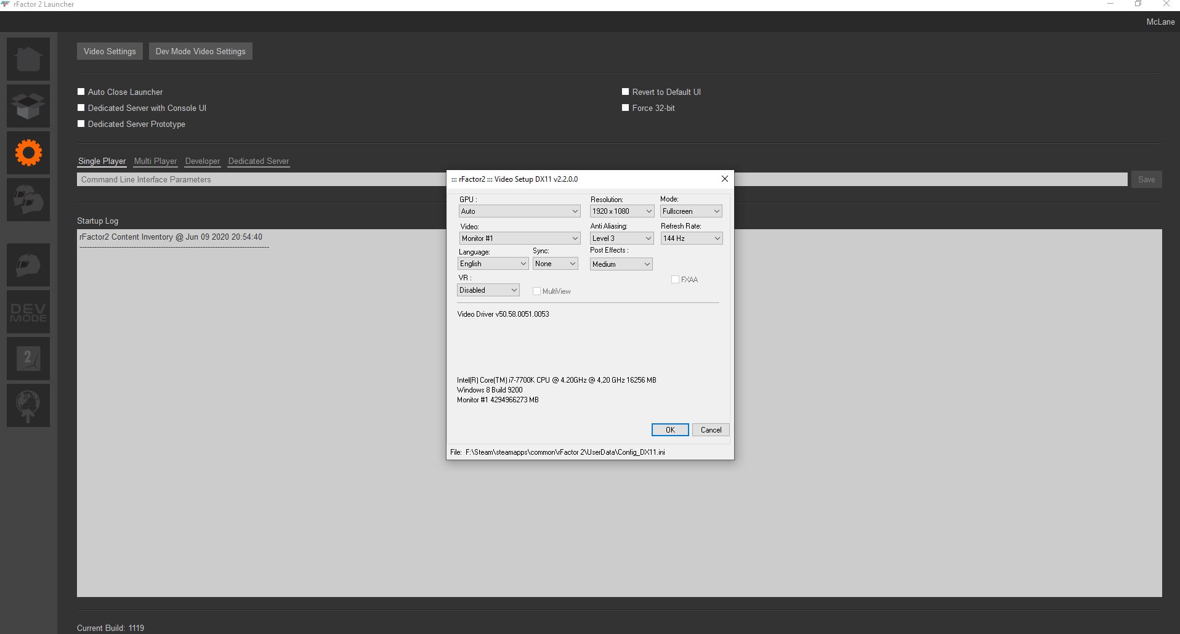Click the sidebar icon showing number 2
This screenshot has width=1180, height=634.
point(28,359)
